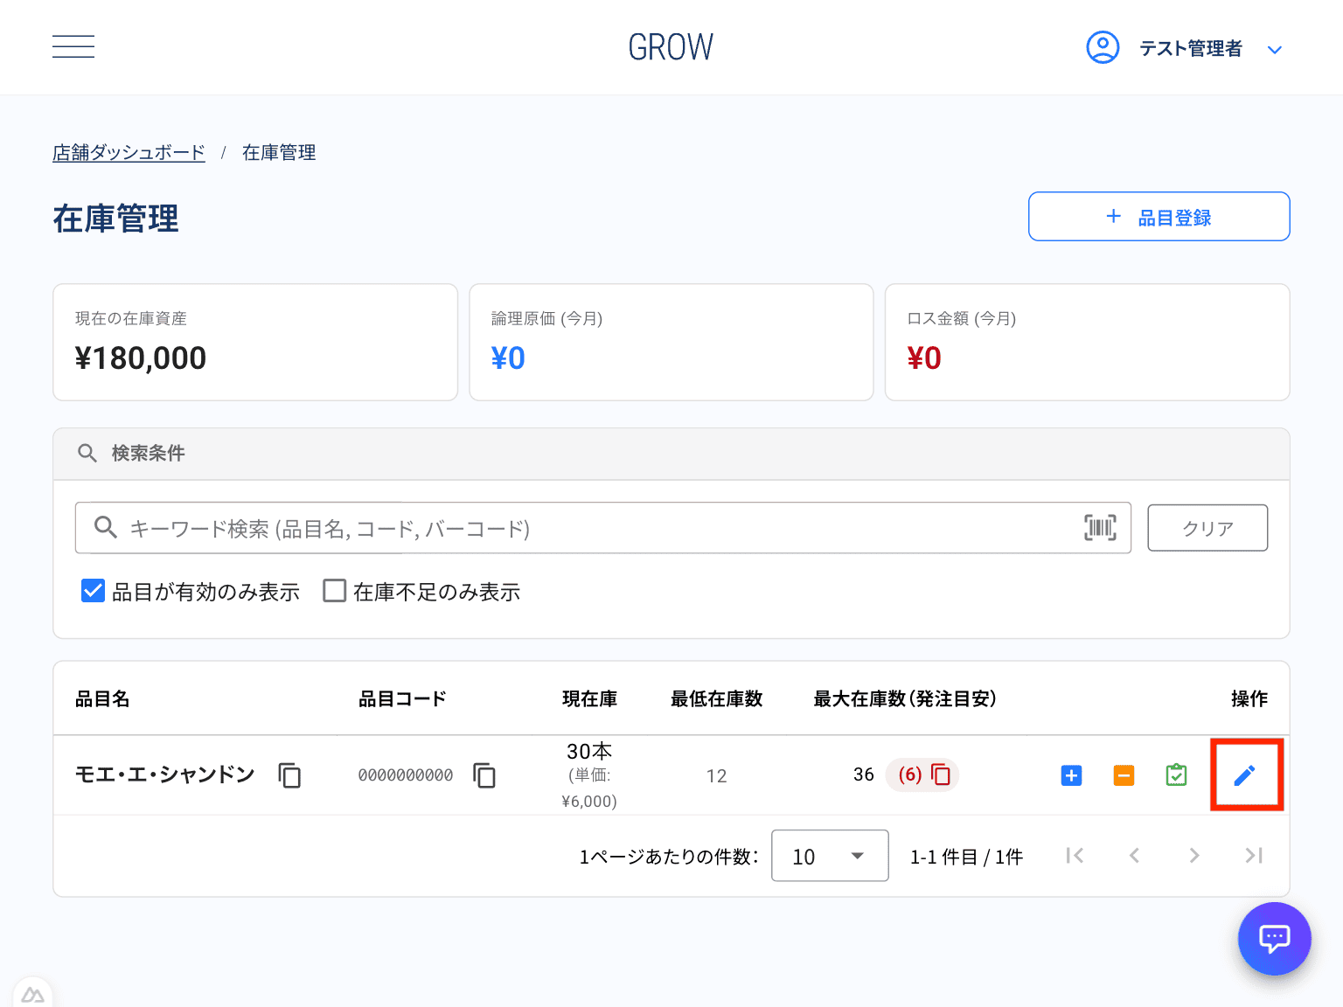Select the blue plus stock-in icon

click(x=1070, y=775)
